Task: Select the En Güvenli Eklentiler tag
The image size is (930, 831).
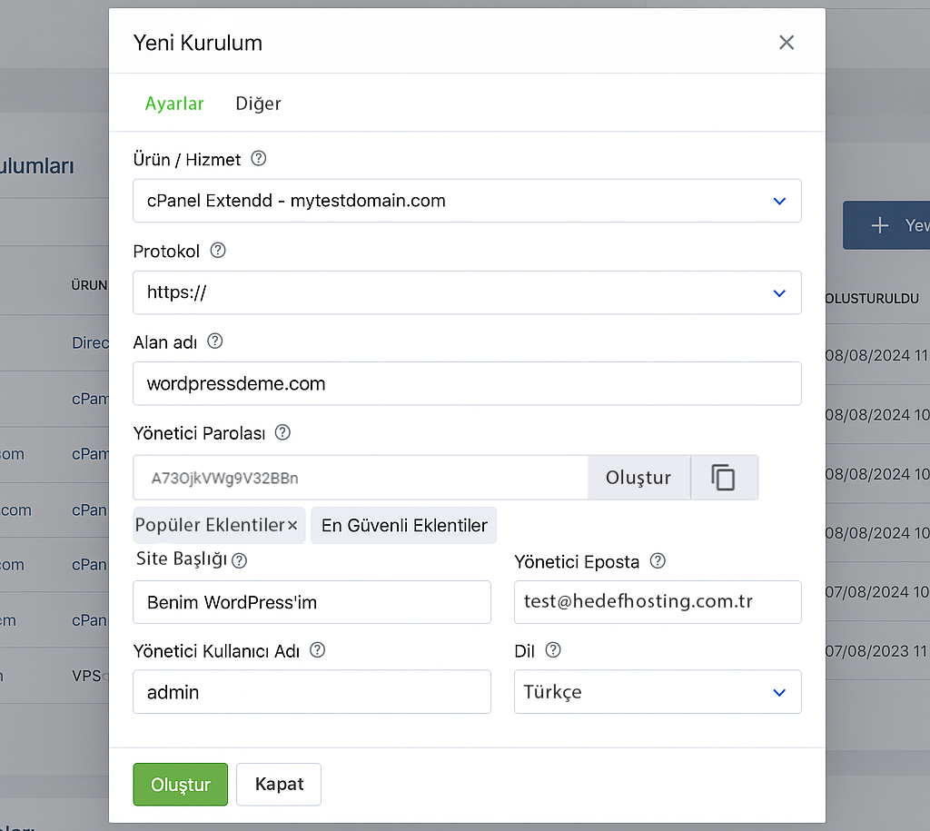Action: (404, 526)
